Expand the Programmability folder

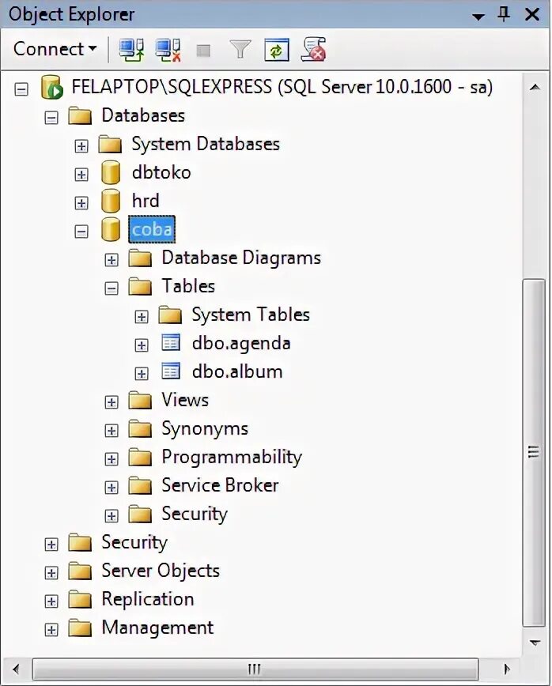tap(112, 459)
